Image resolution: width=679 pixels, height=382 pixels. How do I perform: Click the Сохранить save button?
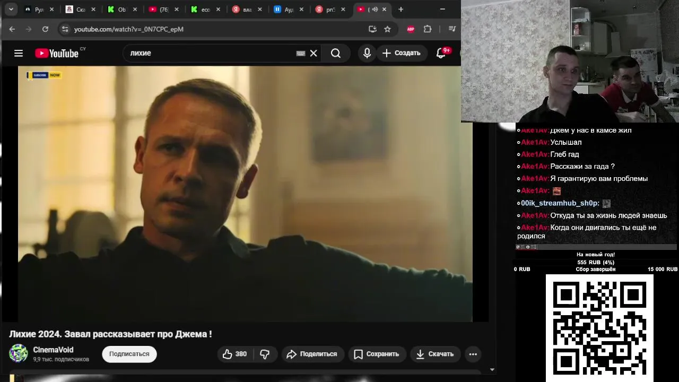pos(377,354)
